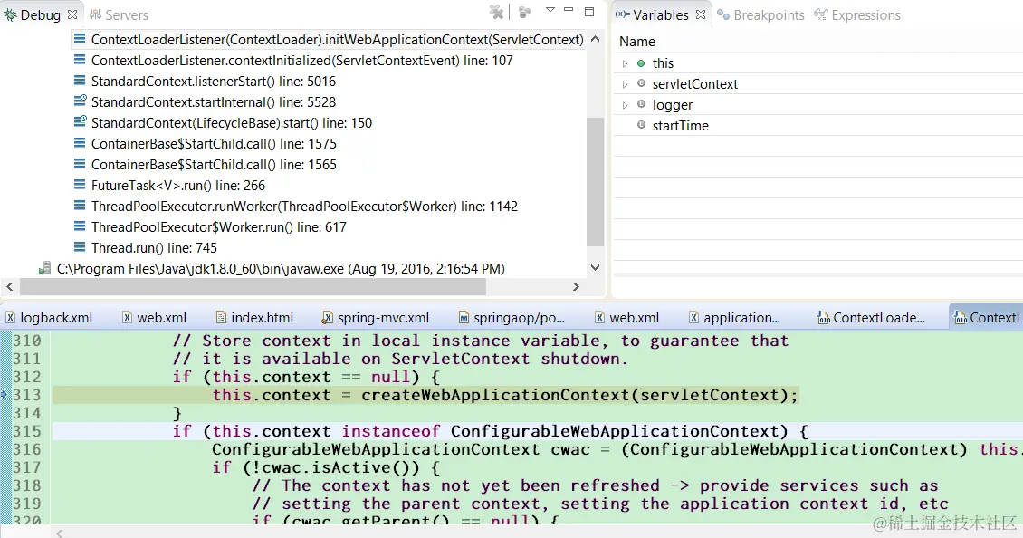This screenshot has width=1023, height=538.
Task: Expand the 'this' variable node
Action: pyautogui.click(x=625, y=63)
